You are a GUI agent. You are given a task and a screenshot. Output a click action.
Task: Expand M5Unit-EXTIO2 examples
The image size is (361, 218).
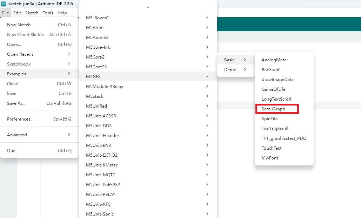148,155
